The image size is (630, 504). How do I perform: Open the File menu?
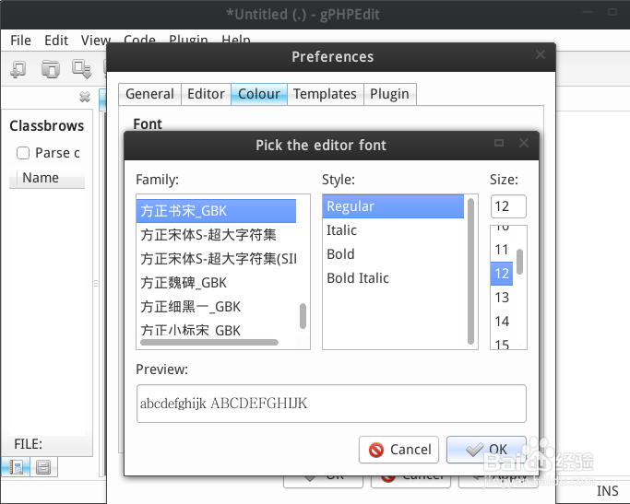coord(20,41)
